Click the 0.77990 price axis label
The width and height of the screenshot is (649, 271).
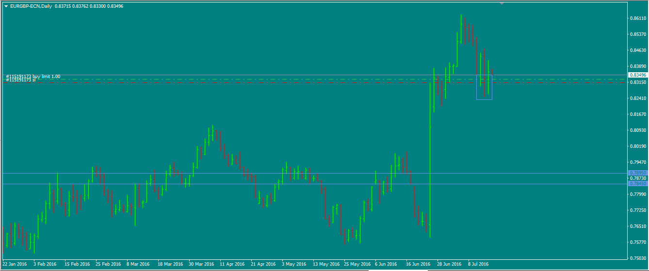[x=638, y=194]
